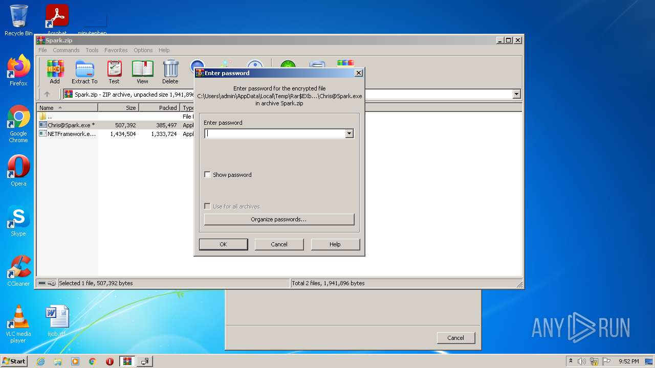Launch Internet Explorer from taskbar
The height and width of the screenshot is (368, 655).
40,361
